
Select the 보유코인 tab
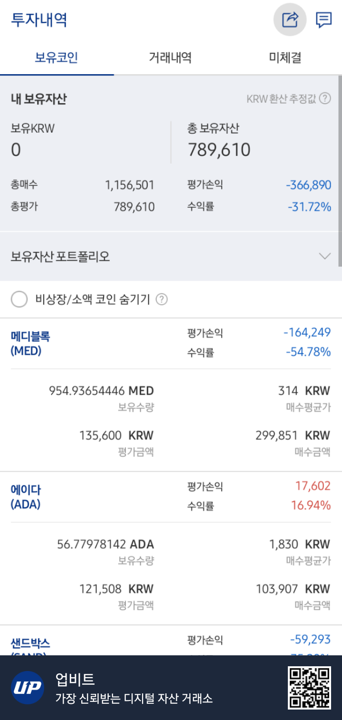tap(57, 58)
